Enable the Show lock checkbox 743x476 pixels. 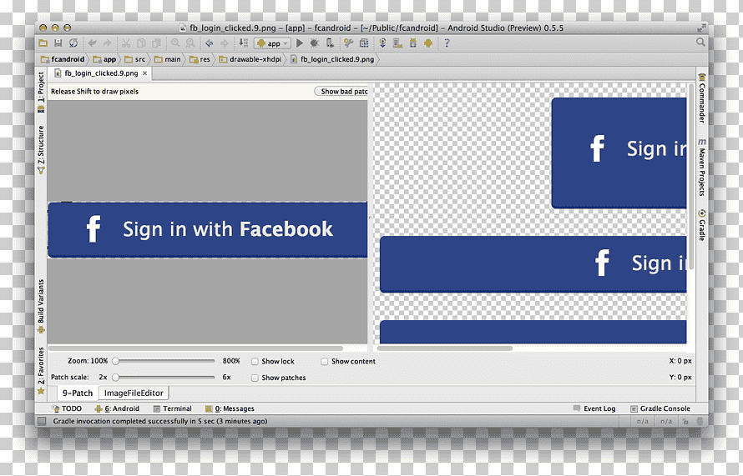pos(255,362)
